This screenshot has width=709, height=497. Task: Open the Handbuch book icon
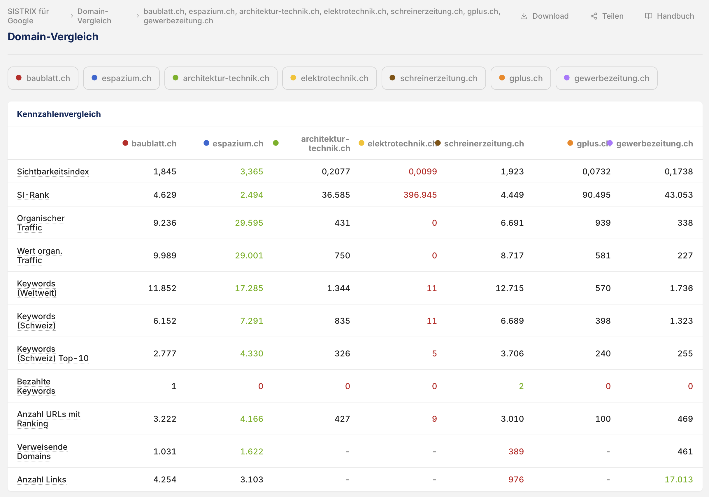click(x=648, y=16)
